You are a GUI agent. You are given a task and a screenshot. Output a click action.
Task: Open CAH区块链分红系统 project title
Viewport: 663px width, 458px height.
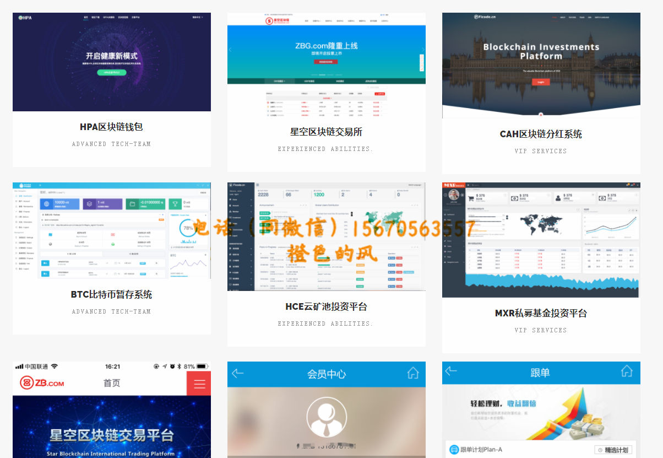coord(541,134)
